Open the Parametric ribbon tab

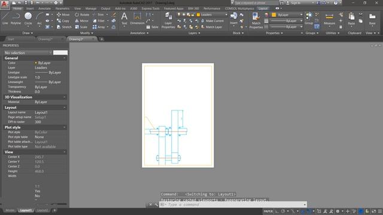(62, 8)
